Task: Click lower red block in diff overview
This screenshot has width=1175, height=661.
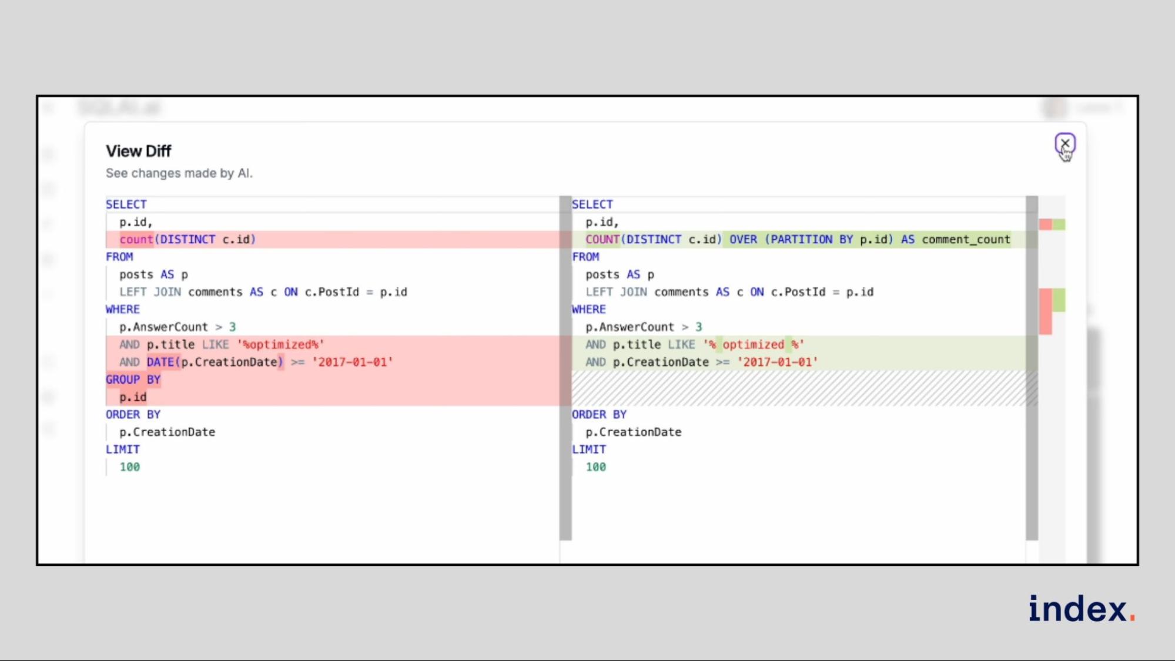Action: (x=1045, y=311)
